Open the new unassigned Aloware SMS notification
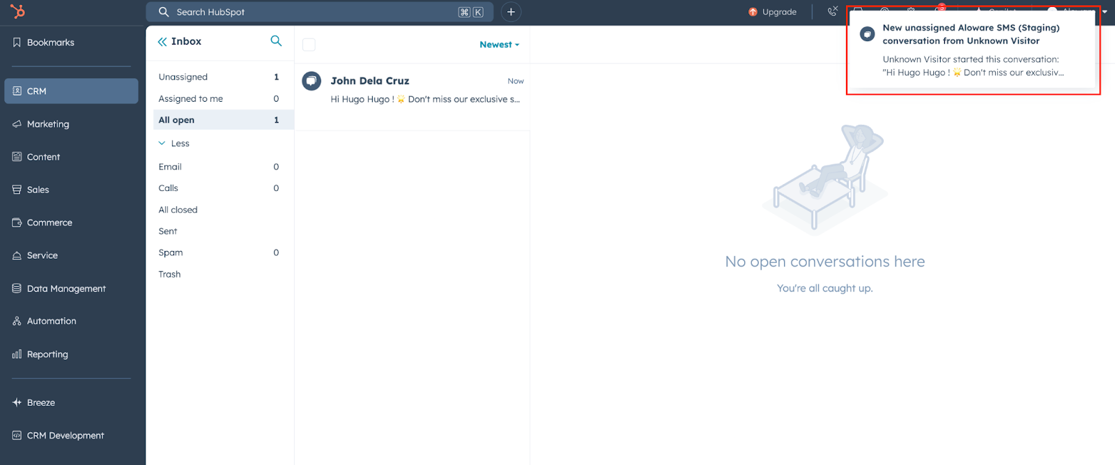Image resolution: width=1115 pixels, height=465 pixels. pos(973,49)
